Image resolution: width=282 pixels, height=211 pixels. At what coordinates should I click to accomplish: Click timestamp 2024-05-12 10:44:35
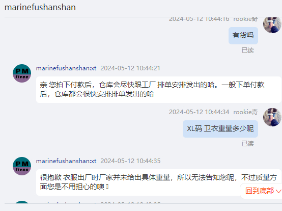[130, 161]
